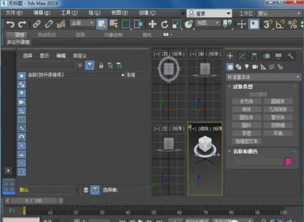Toggle Percent Snap icon

(x=293, y=24)
